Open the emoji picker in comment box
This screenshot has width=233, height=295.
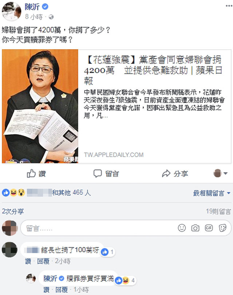[x=182, y=228]
